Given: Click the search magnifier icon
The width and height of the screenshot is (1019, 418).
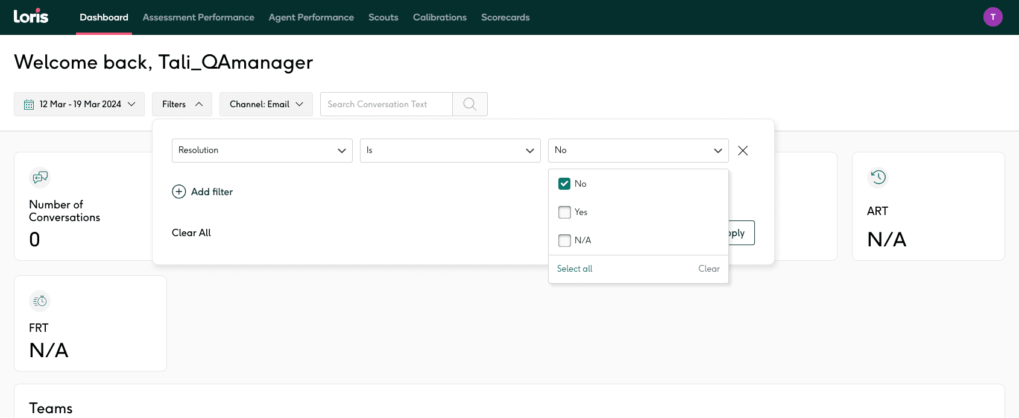Looking at the screenshot, I should click(470, 104).
